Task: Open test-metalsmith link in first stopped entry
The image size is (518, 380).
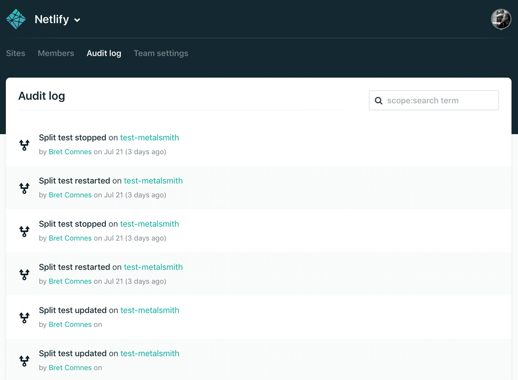Action: click(x=150, y=138)
